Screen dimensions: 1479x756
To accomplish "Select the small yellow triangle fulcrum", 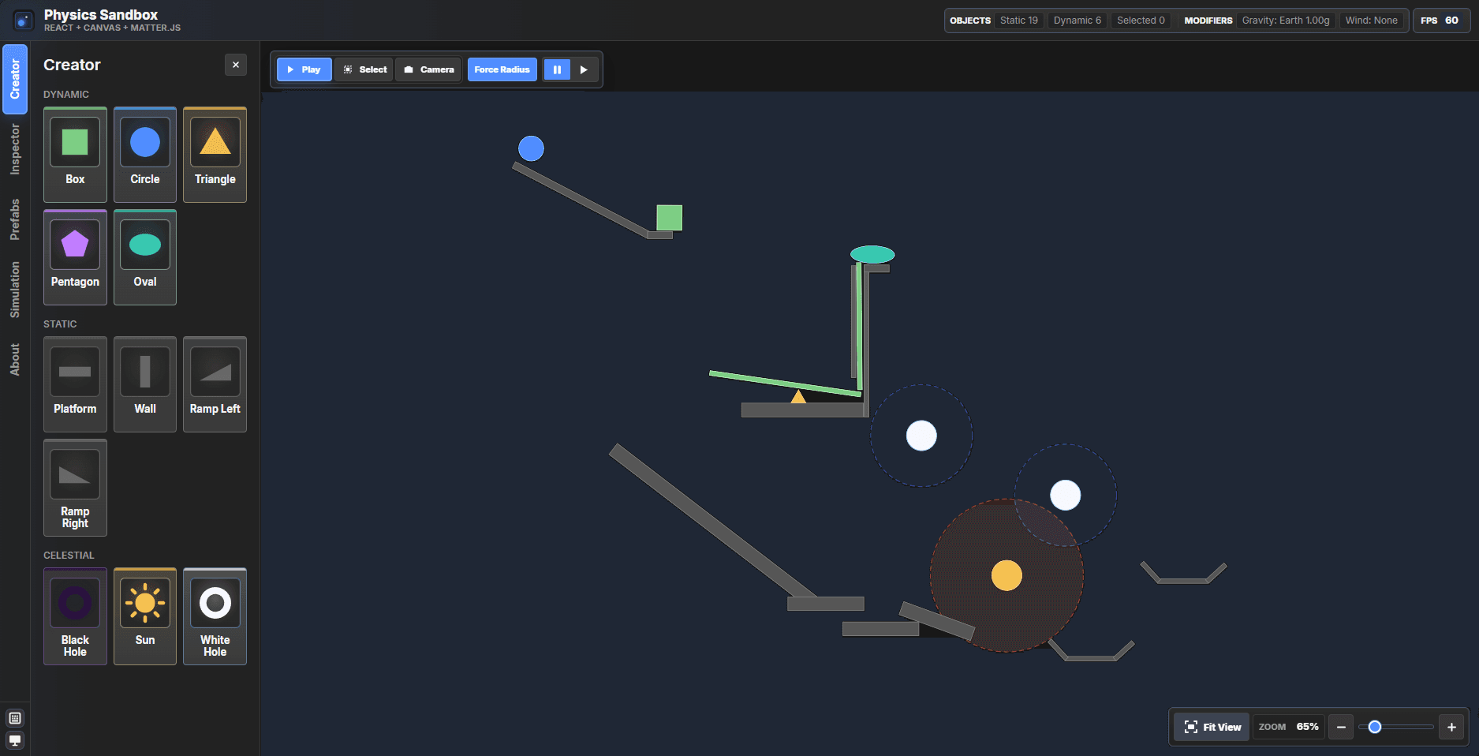I will click(798, 396).
